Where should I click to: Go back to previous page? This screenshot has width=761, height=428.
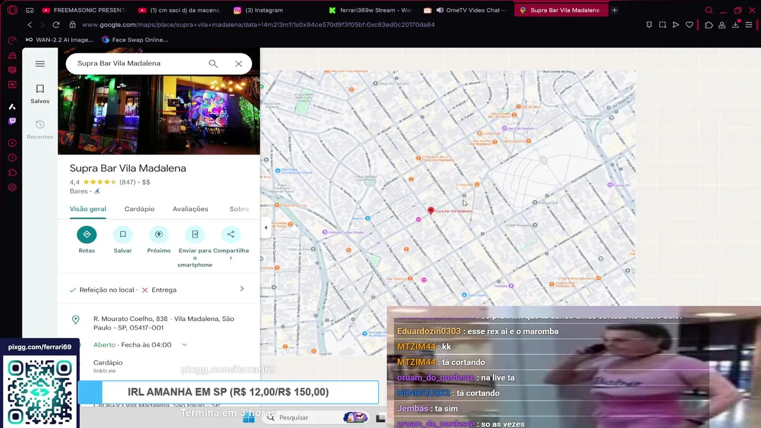30,25
